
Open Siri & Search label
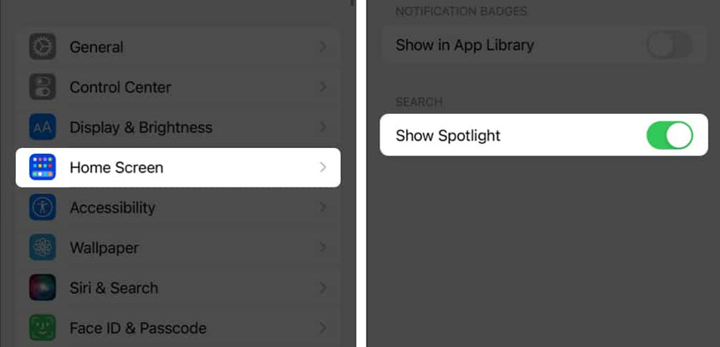(114, 288)
